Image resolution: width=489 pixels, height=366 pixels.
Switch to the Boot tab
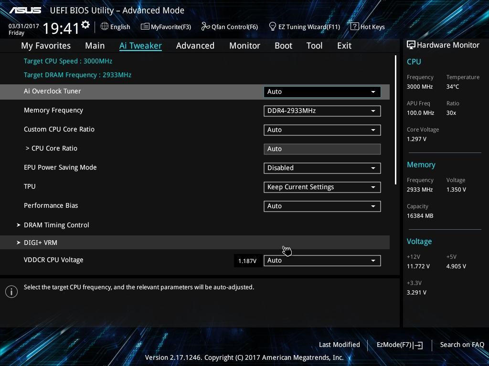pos(283,46)
